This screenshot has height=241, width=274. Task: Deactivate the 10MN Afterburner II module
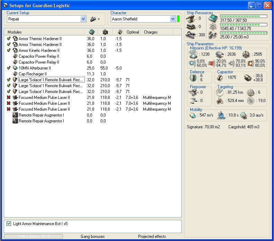[9, 68]
